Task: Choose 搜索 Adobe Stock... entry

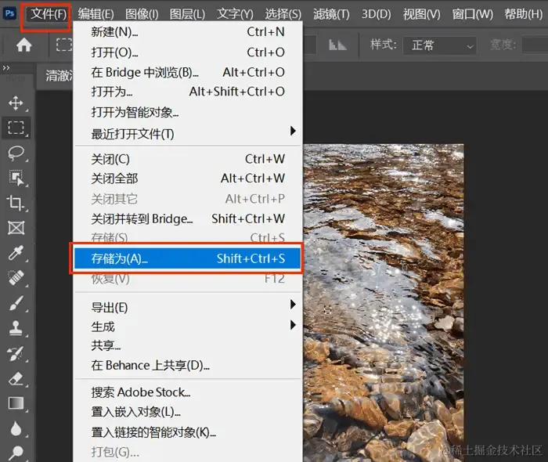Action: pos(188,392)
